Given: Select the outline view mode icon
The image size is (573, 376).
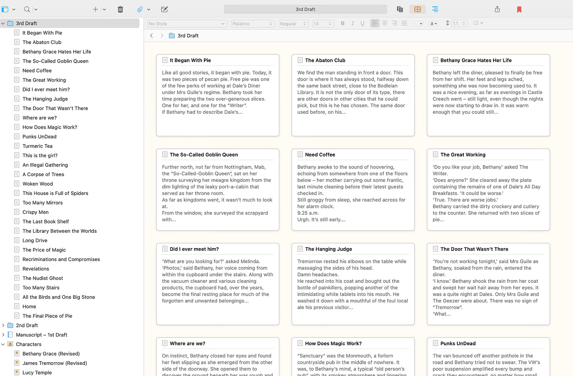Looking at the screenshot, I should [x=435, y=9].
